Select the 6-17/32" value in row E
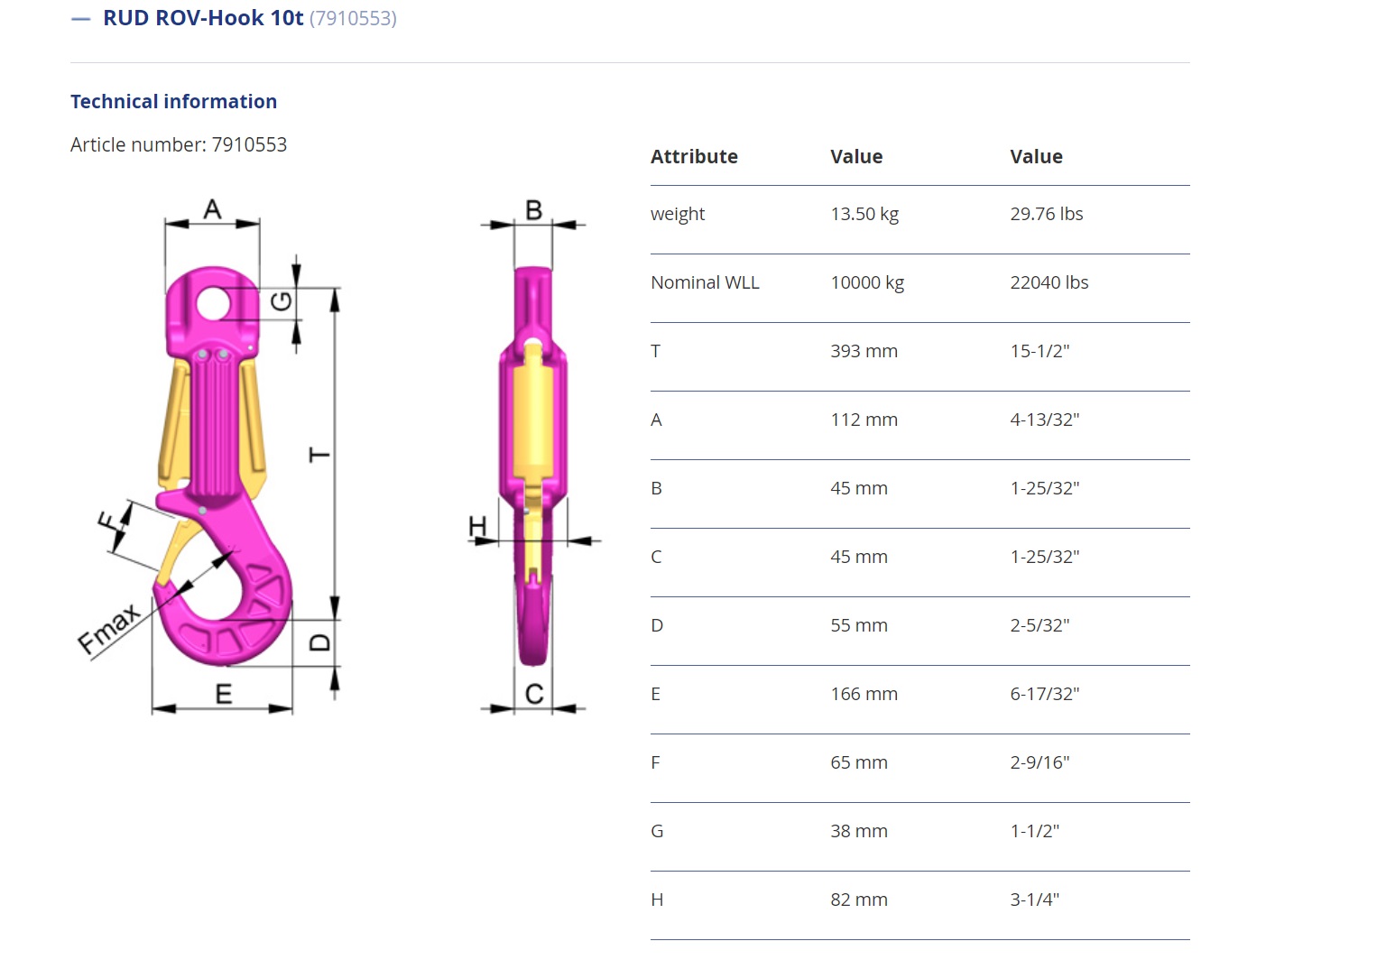The image size is (1386, 969). [1044, 695]
